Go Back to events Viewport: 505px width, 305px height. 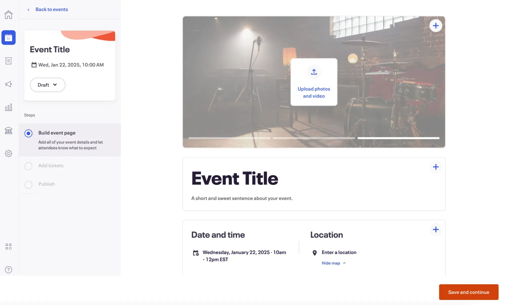pos(52,9)
